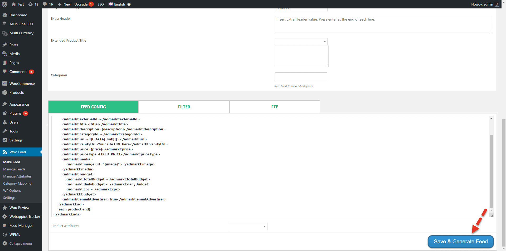
Task: Open Manage Attributes submenu item
Action: point(17,176)
